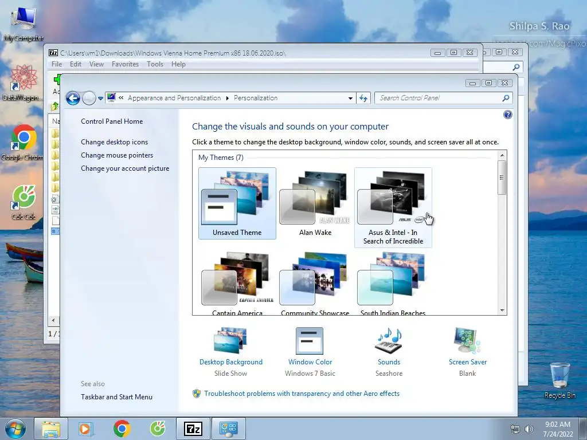587x440 pixels.
Task: Click the volume speaker tray icon
Action: (529, 429)
